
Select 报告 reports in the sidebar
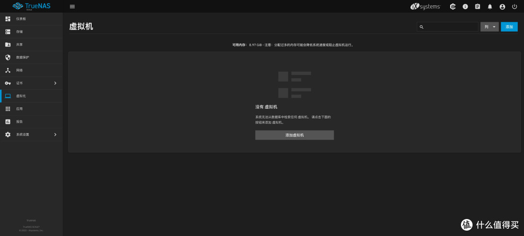tap(31, 122)
